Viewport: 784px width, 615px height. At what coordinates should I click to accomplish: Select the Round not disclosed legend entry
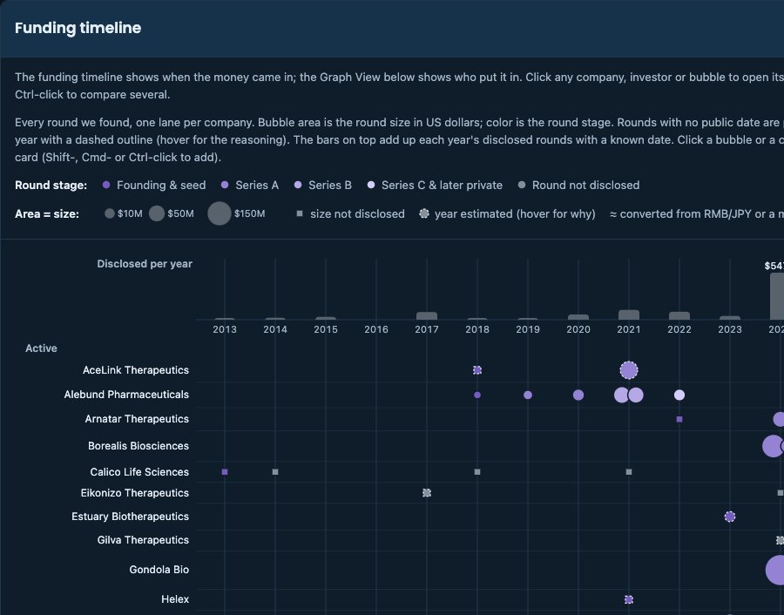pyautogui.click(x=578, y=185)
